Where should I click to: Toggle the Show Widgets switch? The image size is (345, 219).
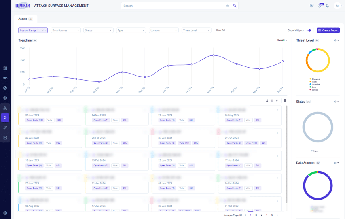[x=309, y=30]
